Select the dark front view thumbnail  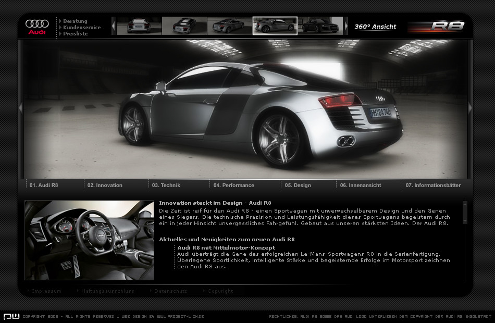(x=320, y=26)
